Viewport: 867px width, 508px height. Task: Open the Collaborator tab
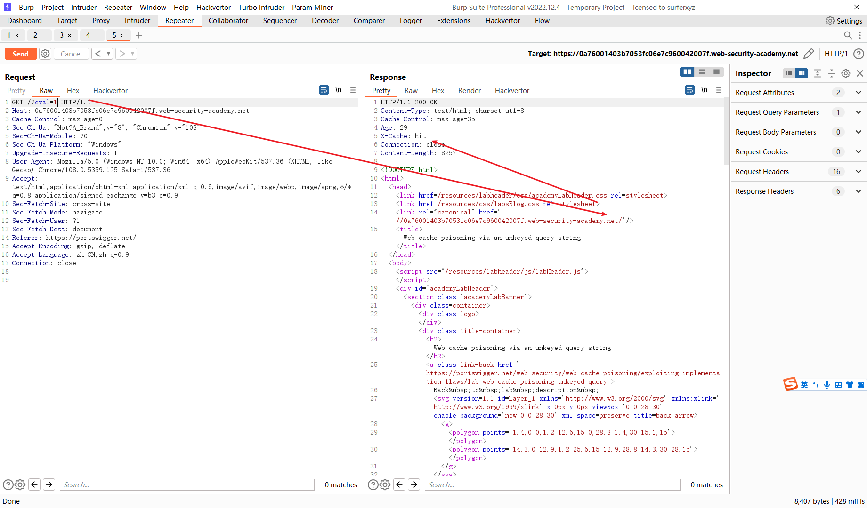(228, 21)
